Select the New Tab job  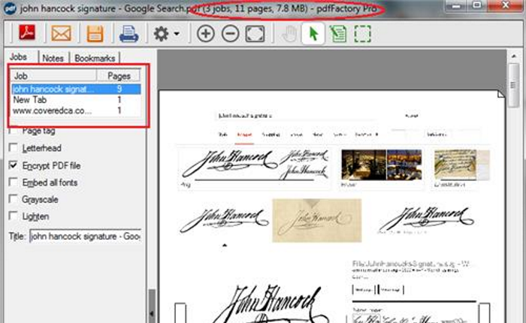pyautogui.click(x=76, y=100)
